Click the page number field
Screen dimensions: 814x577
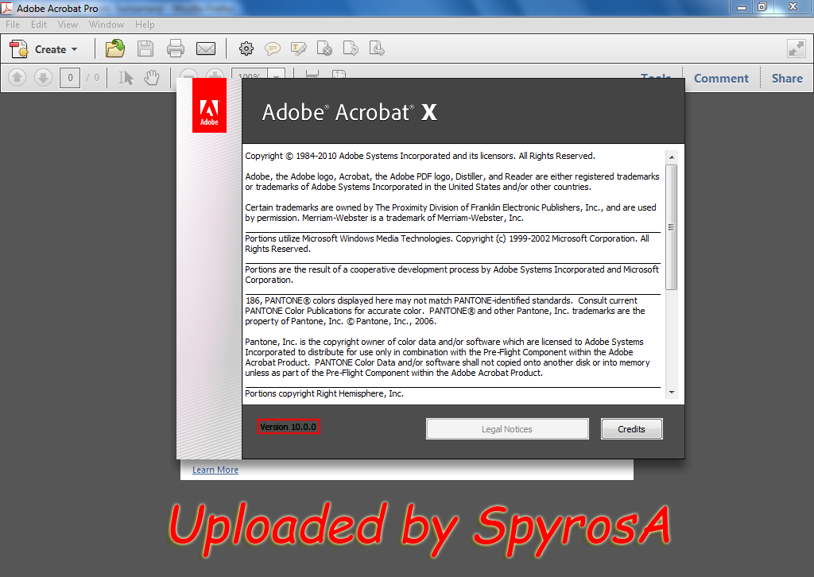coord(70,78)
